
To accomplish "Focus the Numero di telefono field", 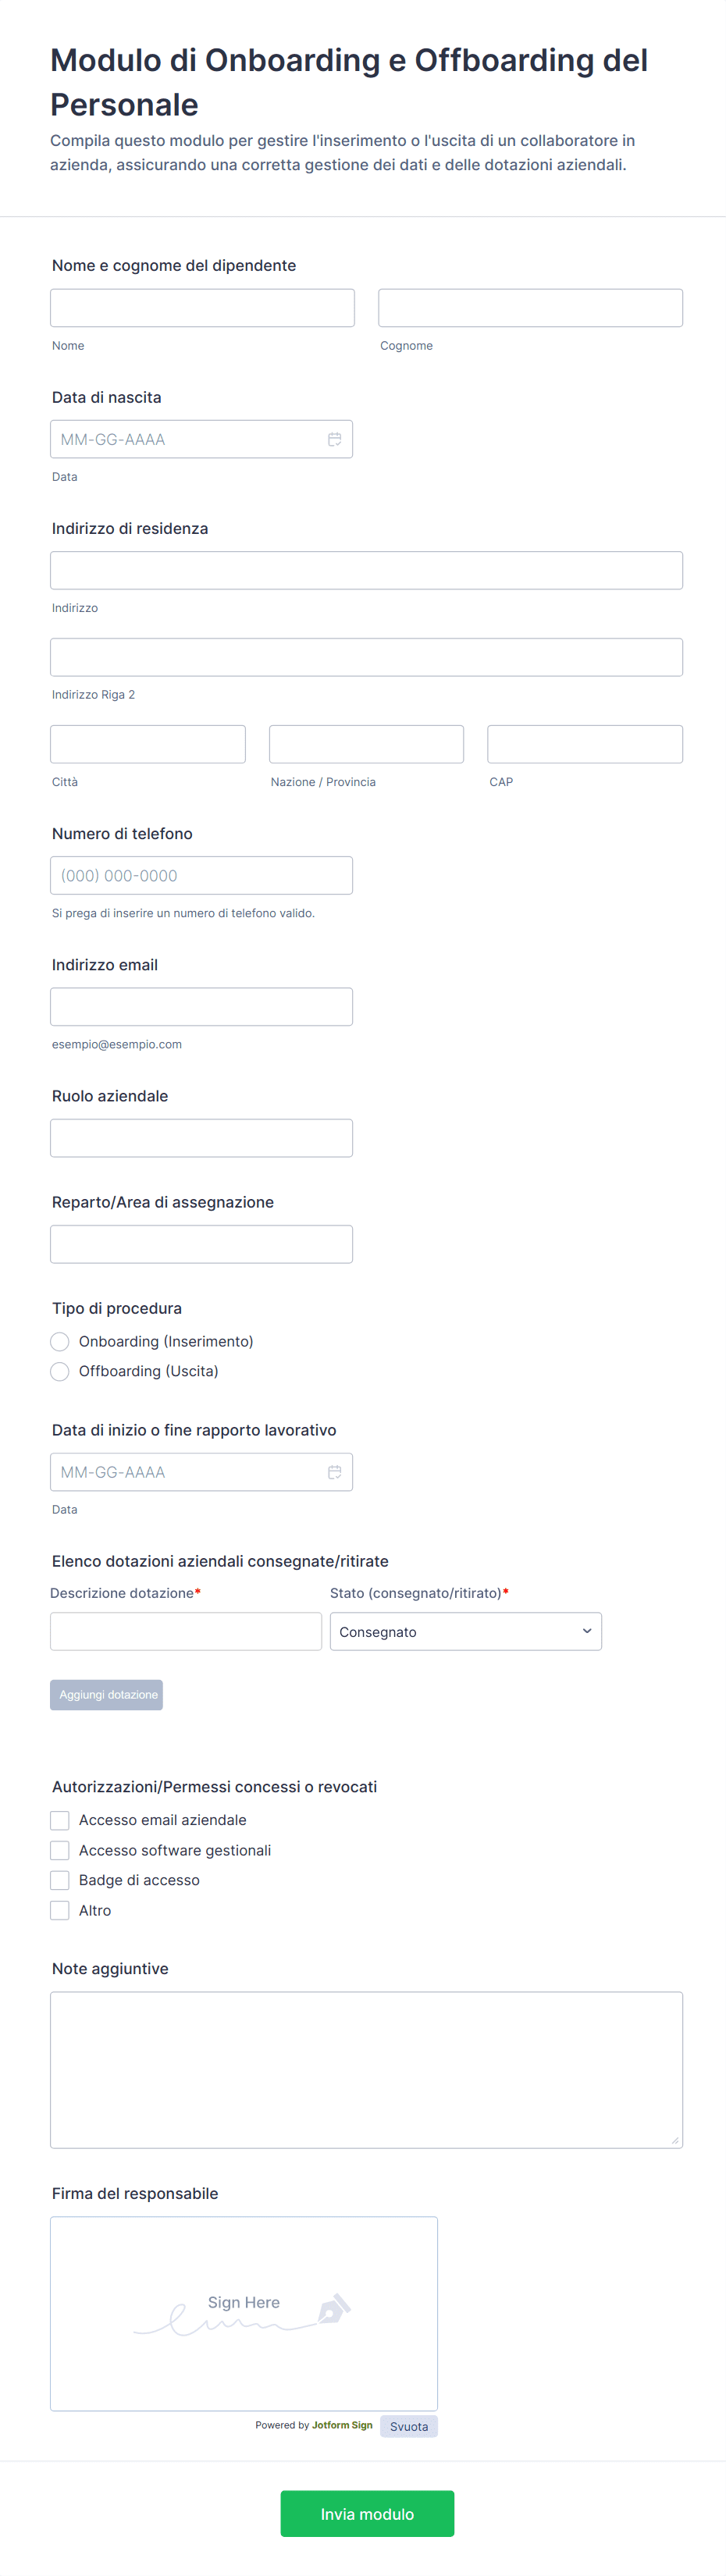I will [201, 875].
